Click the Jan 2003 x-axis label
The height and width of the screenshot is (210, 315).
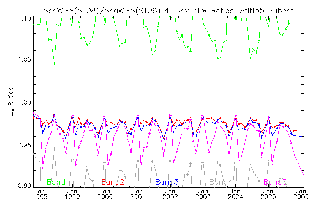pyautogui.click(x=203, y=194)
